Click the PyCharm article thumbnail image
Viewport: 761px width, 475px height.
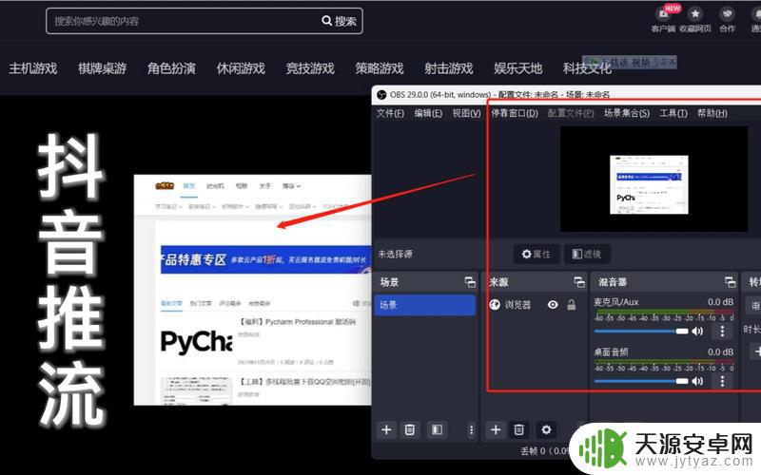[197, 342]
